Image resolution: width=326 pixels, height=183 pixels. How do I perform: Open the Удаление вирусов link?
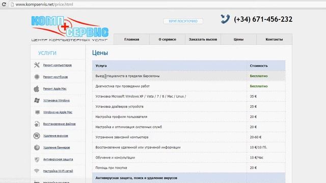point(56,136)
